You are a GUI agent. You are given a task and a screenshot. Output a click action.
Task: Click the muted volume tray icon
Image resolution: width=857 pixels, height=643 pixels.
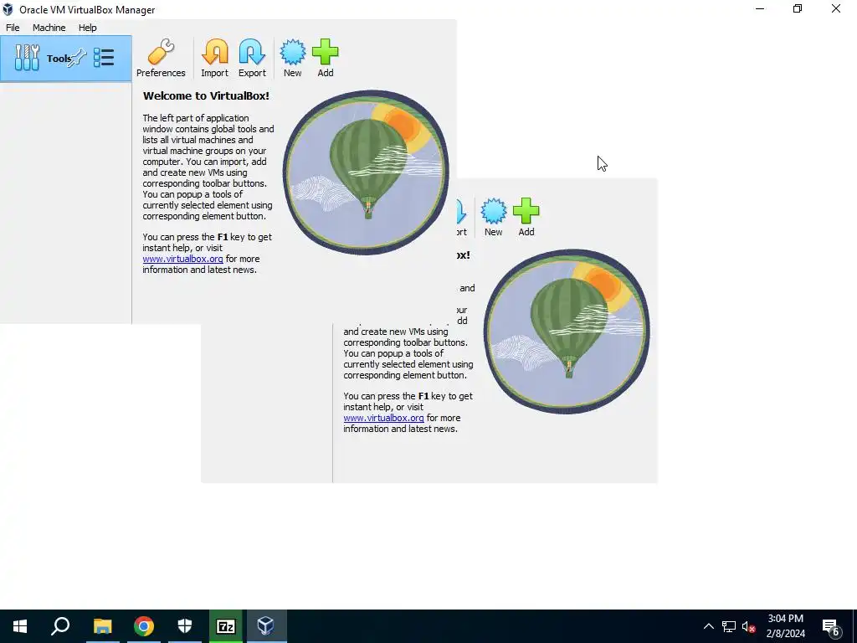[x=748, y=626]
